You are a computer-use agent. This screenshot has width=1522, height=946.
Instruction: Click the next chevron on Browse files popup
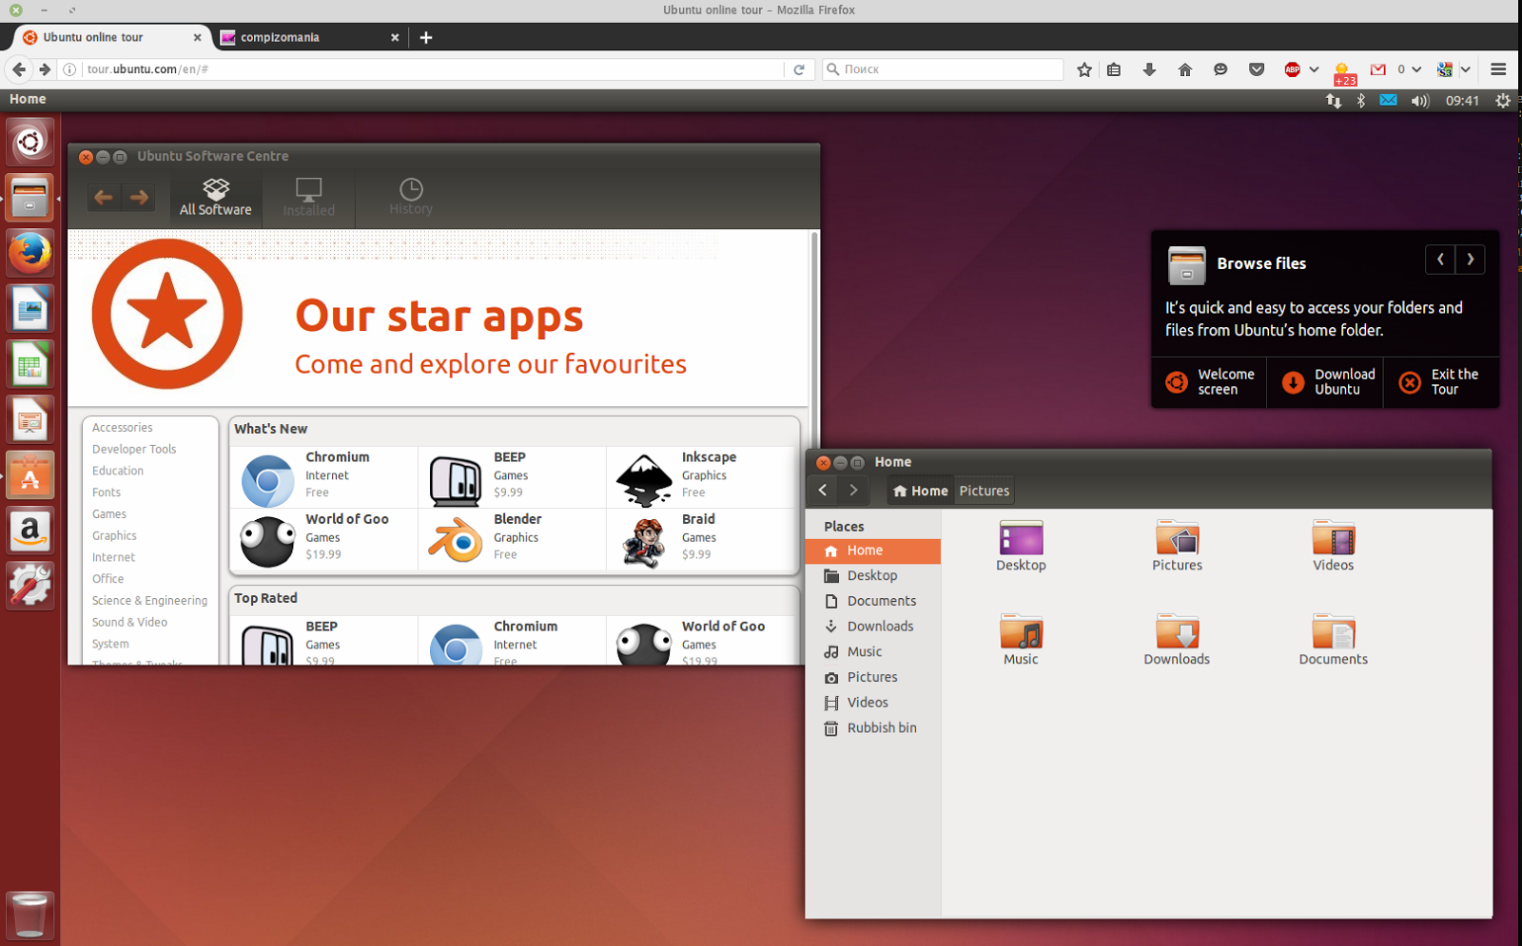click(x=1471, y=259)
